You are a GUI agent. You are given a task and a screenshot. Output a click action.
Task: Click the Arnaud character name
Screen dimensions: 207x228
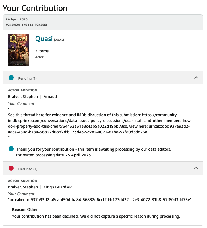pyautogui.click(x=50, y=97)
